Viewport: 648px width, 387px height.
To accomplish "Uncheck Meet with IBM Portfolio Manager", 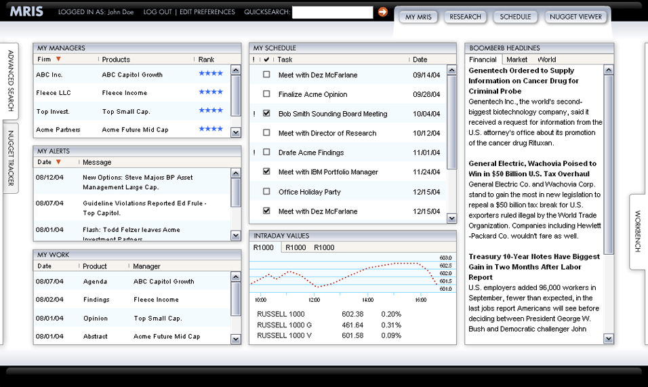I will click(266, 171).
